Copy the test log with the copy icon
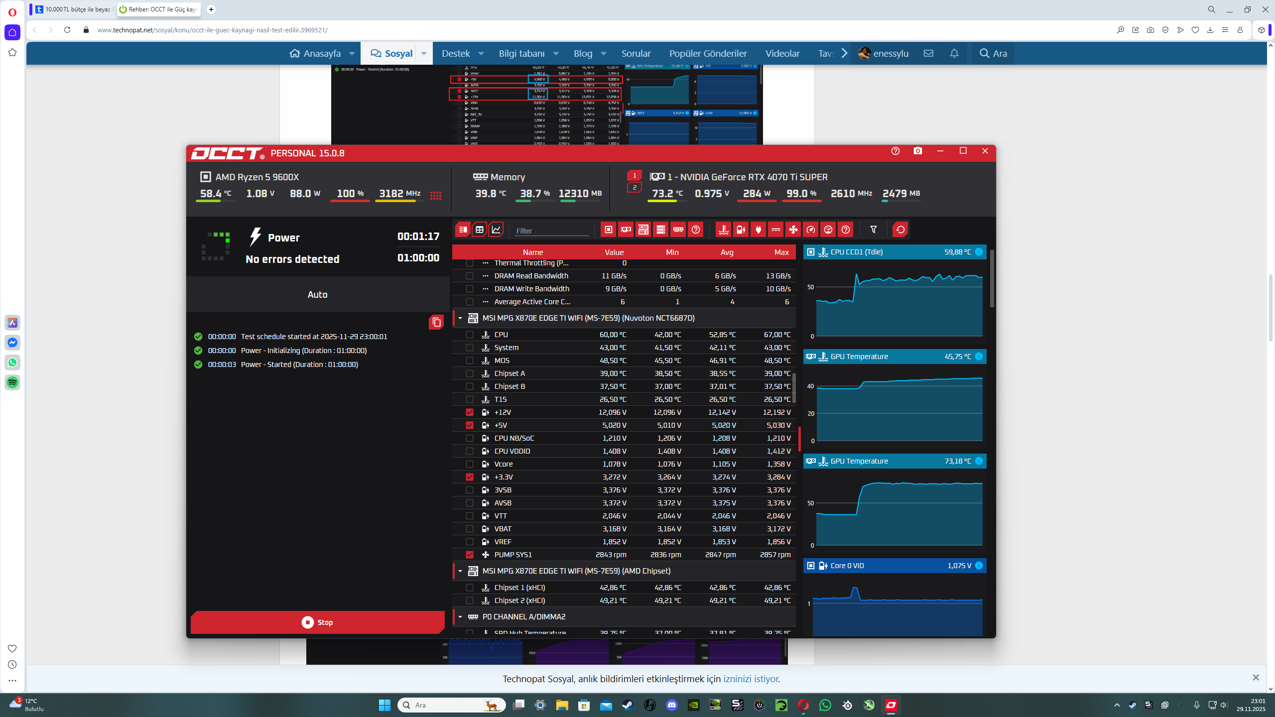The image size is (1275, 717). click(436, 322)
